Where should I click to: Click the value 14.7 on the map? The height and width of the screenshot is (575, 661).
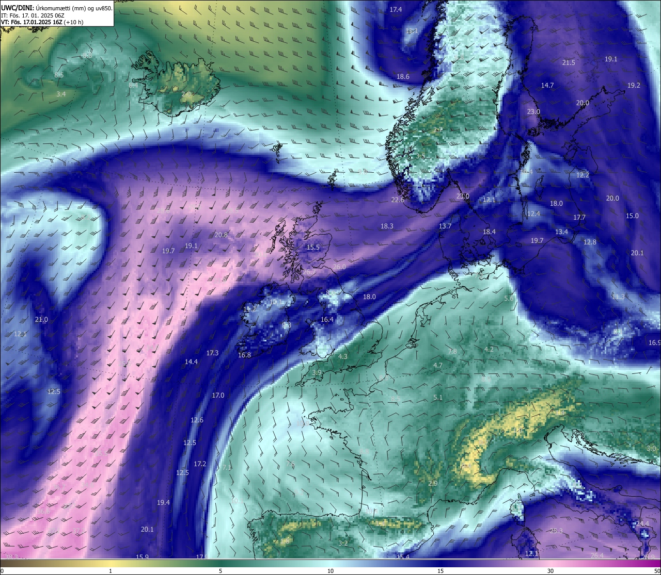(547, 85)
